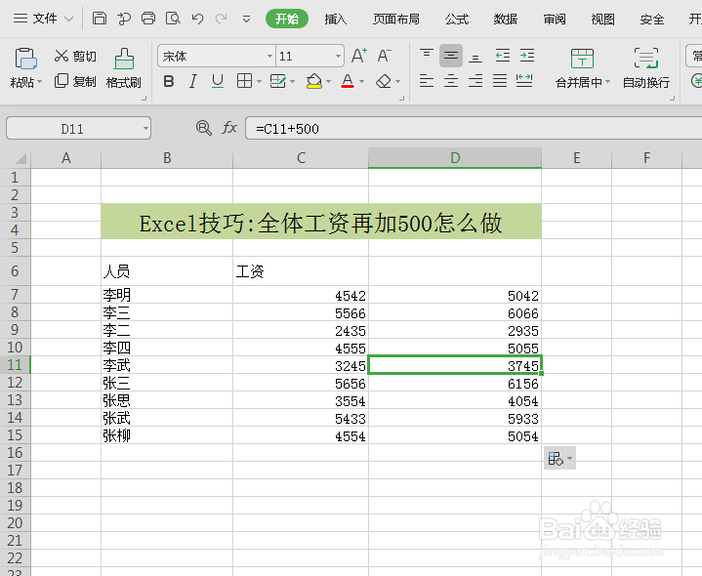702x576 pixels.
Task: Click the Print icon in the quick toolbar
Action: (148, 19)
